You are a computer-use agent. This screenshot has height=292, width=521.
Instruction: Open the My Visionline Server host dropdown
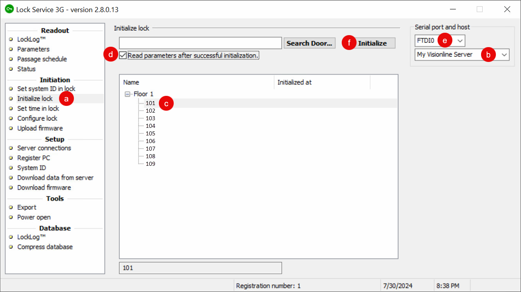pos(504,54)
